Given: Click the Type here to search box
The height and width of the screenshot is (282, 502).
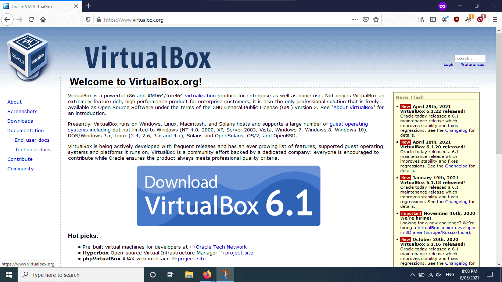Looking at the screenshot, I should [81, 275].
